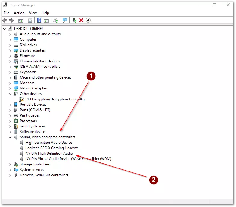Maximize the Device Manager window
This screenshot has height=207, width=236.
(214, 5)
